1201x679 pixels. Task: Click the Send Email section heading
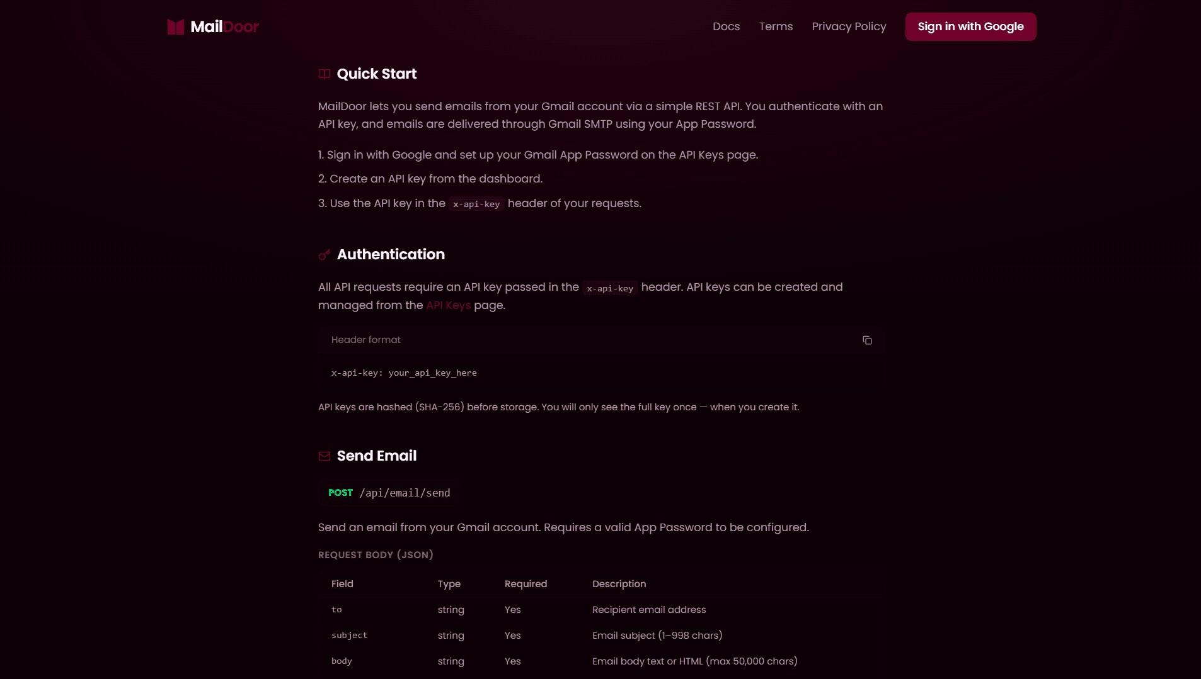pyautogui.click(x=376, y=456)
